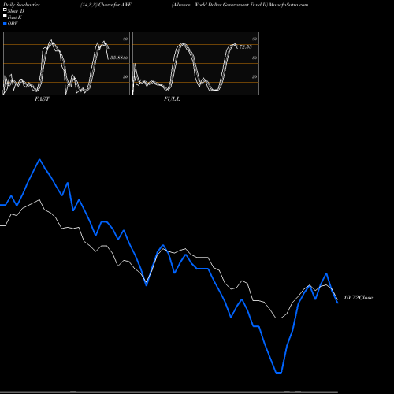Click the 'Fast K' legend label
The height and width of the screenshot is (394, 394).
coord(15,17)
